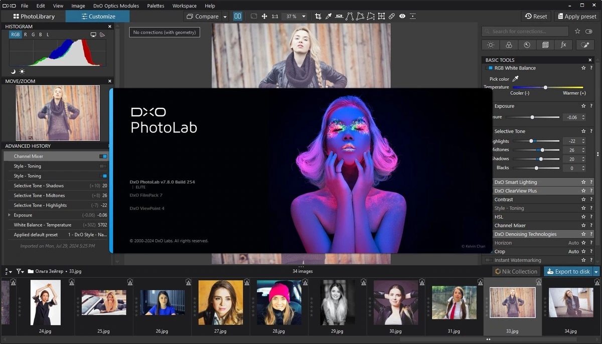Select the G channel in Histogram
Viewport: 602px width, 344px height.
(33, 35)
